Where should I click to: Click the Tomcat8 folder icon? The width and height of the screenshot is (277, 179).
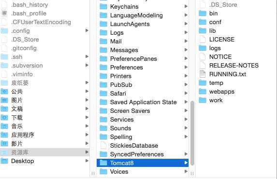pyautogui.click(x=103, y=163)
